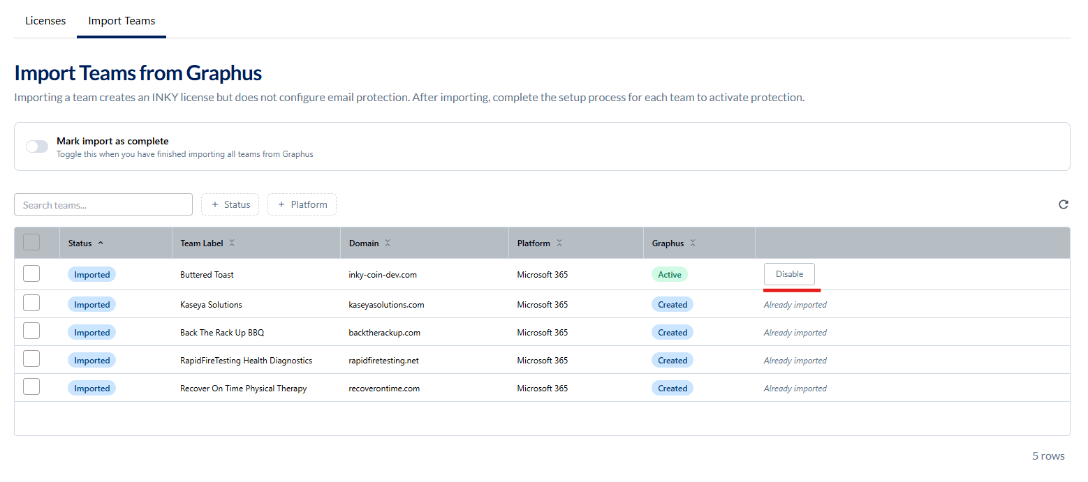Select the Import Teams tab
The image size is (1088, 482).
(x=122, y=20)
